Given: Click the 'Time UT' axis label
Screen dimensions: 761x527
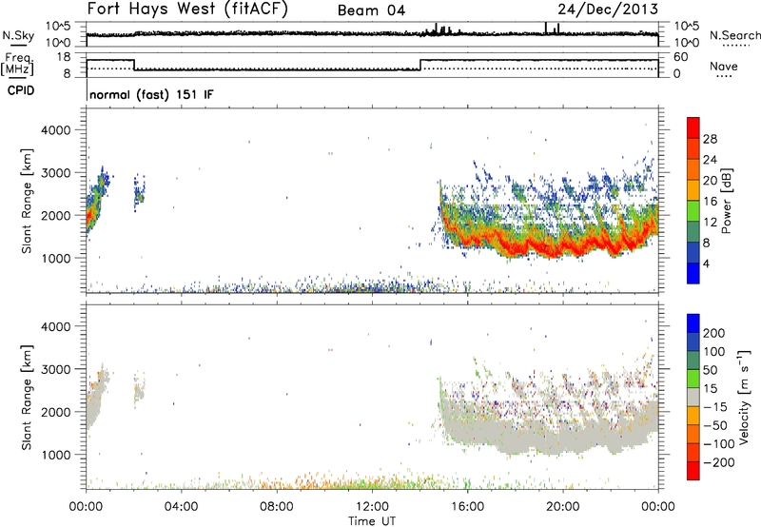Looking at the screenshot, I should tap(372, 521).
